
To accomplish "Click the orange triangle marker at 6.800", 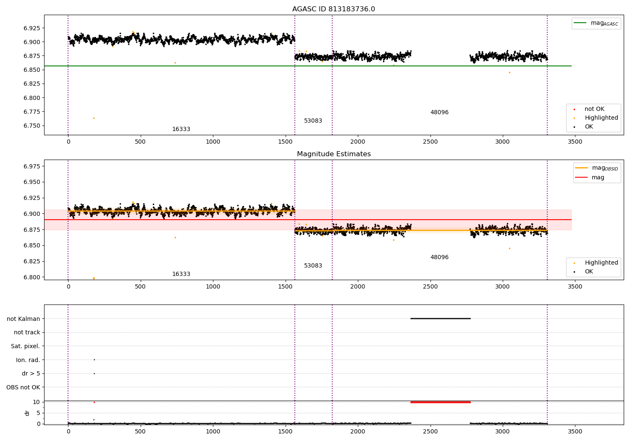I will (x=94, y=278).
